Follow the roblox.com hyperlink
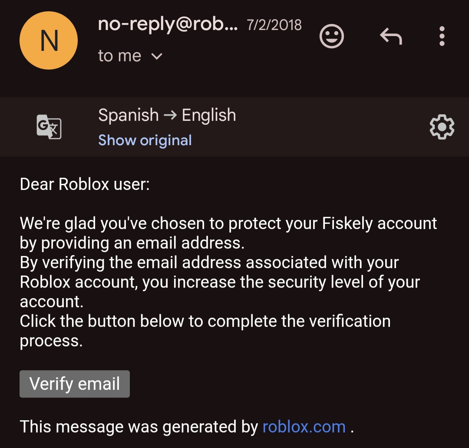The width and height of the screenshot is (469, 448). 303,427
